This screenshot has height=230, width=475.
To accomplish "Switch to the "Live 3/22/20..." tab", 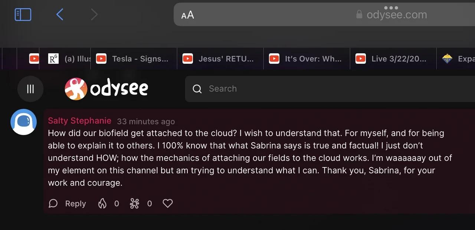I will point(393,59).
